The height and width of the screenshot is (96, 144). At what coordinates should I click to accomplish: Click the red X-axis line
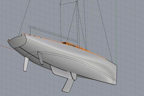point(7,47)
